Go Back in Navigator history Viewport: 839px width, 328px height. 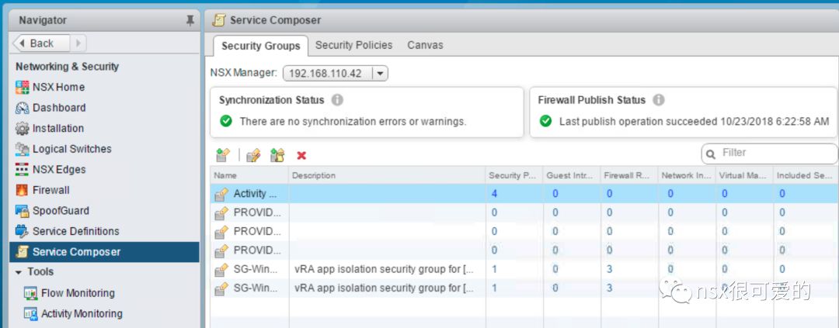pyautogui.click(x=41, y=43)
